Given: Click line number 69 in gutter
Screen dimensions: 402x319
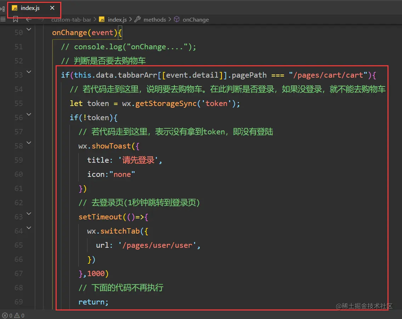Looking at the screenshot, I should click(18, 302).
